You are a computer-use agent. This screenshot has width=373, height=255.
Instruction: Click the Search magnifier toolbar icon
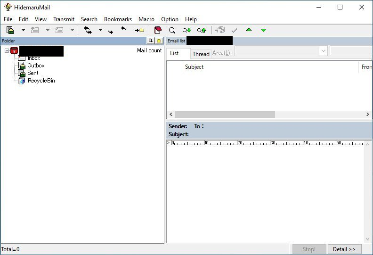[x=172, y=30]
